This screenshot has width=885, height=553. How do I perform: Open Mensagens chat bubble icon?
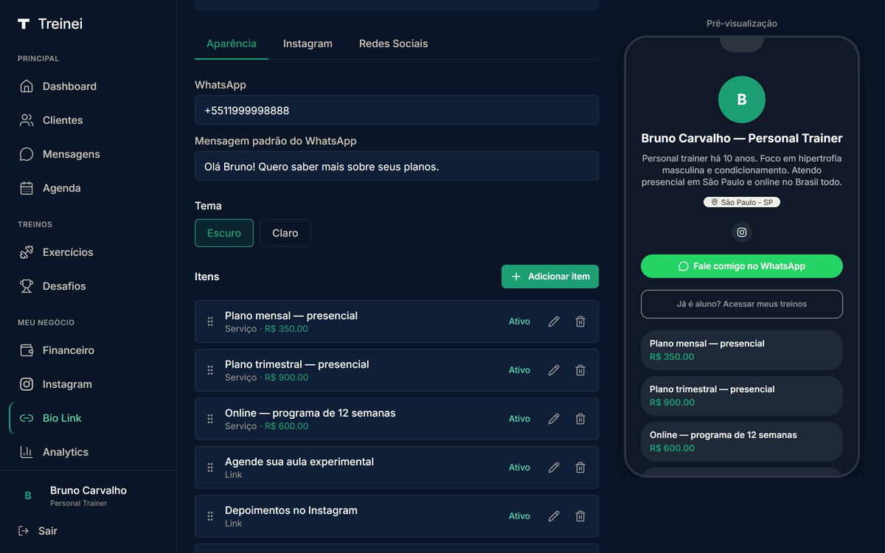click(27, 154)
